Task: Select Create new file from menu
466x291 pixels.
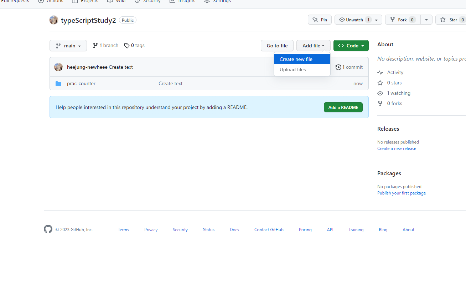Action: click(302, 59)
